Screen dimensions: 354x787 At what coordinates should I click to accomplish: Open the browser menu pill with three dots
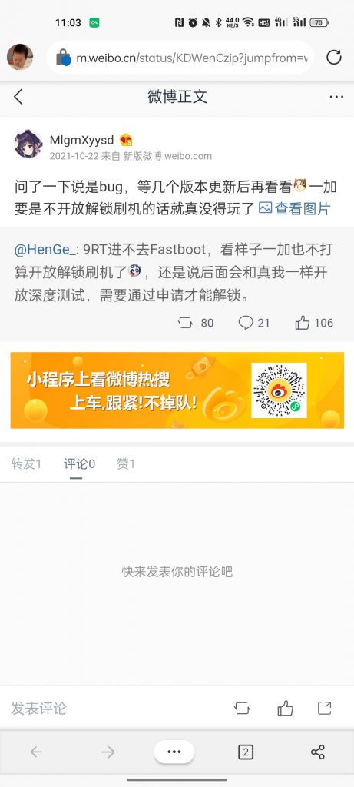point(174,752)
